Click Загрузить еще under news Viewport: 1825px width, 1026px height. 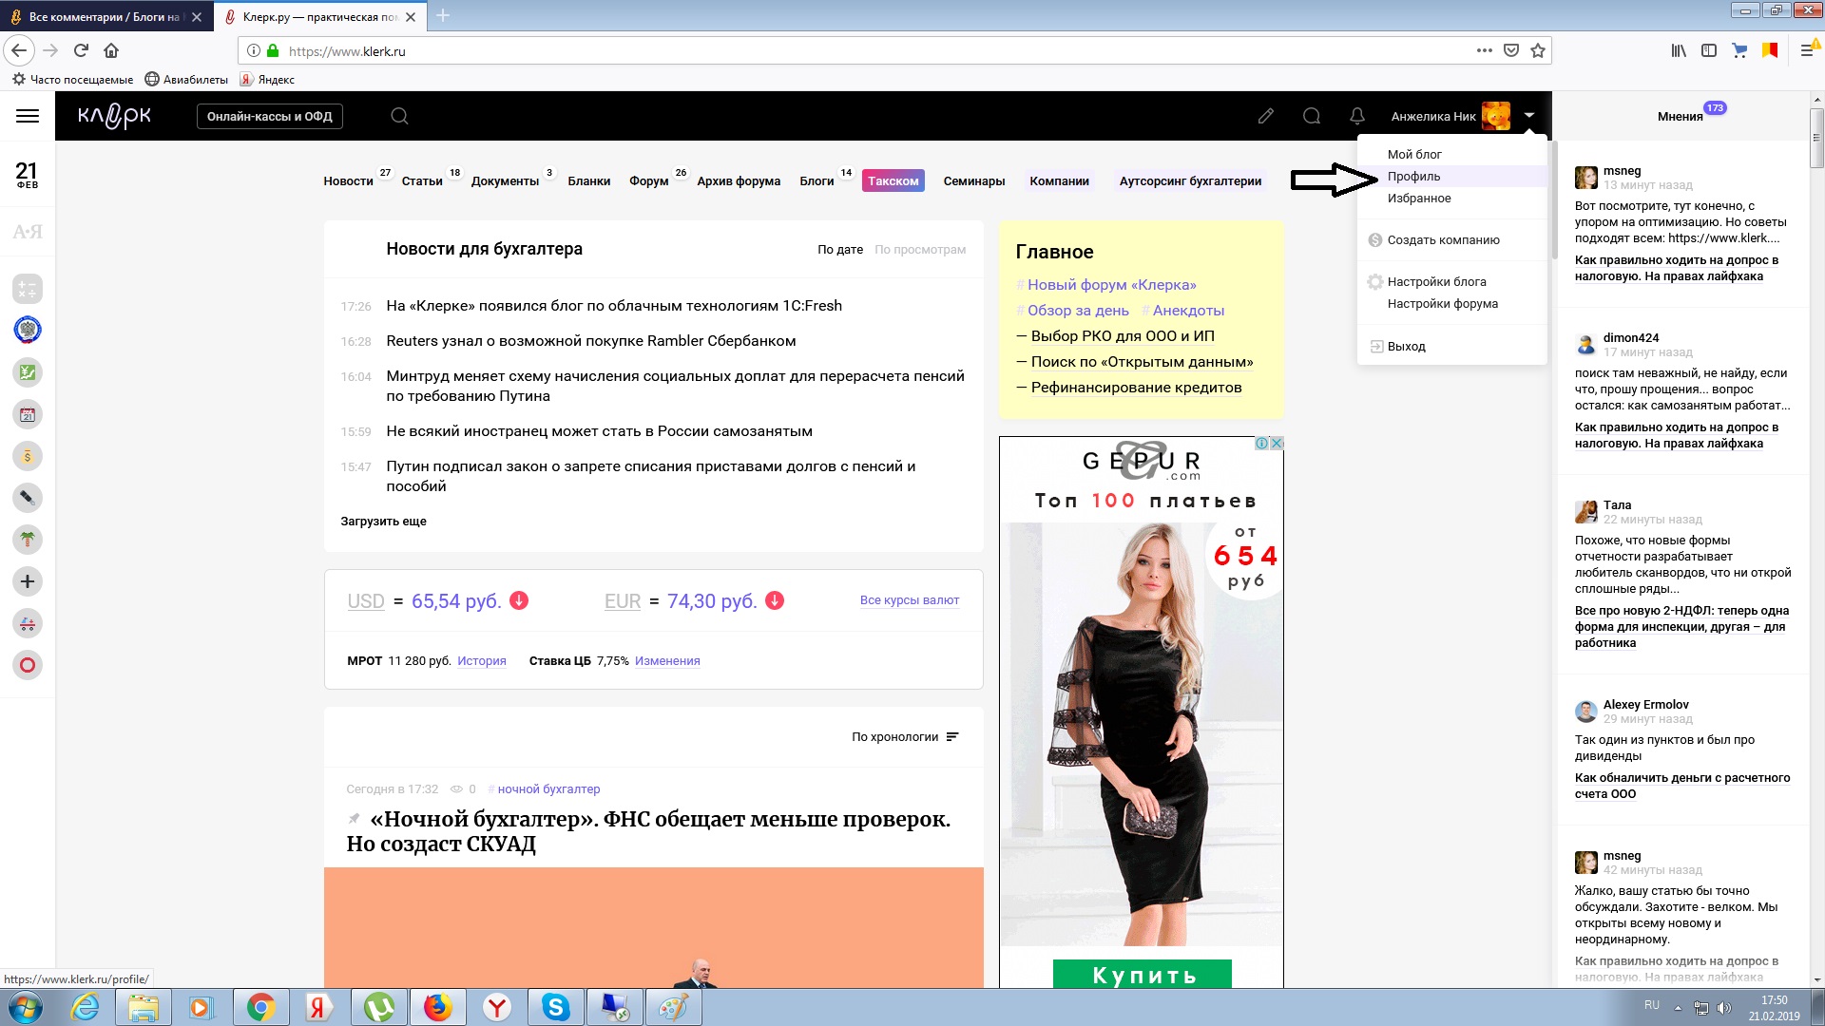(x=383, y=521)
